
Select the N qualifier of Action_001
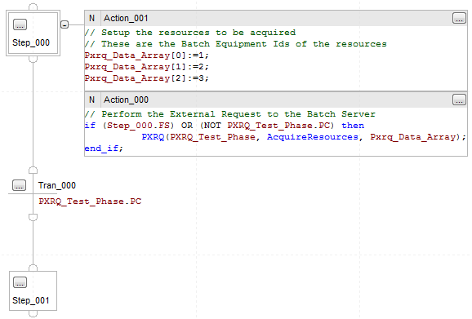pos(91,18)
